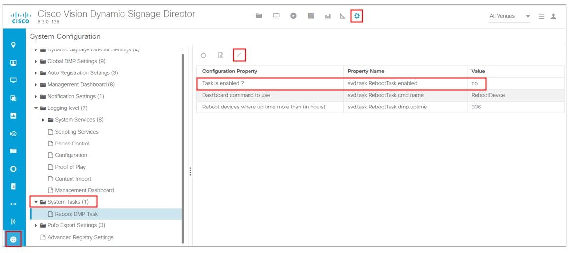Click svd.task.RebootTask.cmd.name property name
Viewport: 570px width, 253px height.
click(386, 95)
